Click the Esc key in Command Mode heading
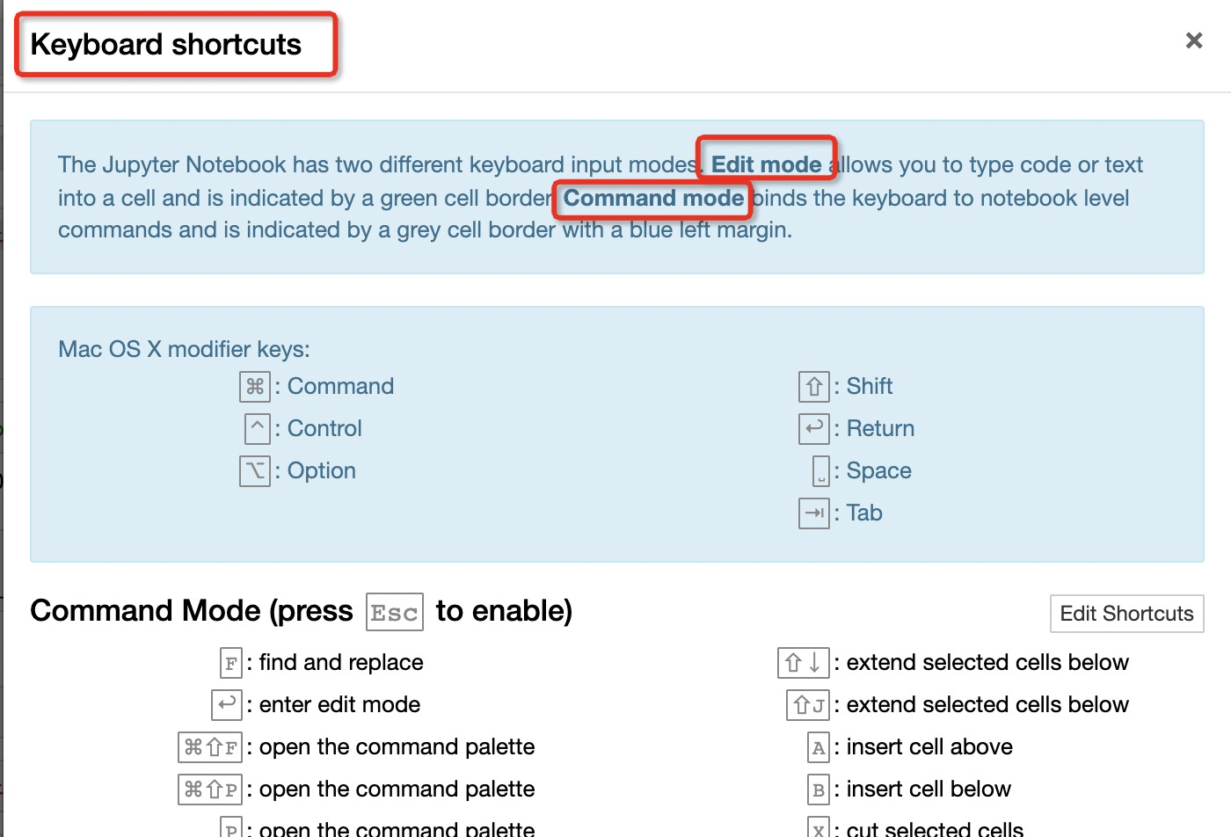The image size is (1231, 837). click(x=394, y=613)
